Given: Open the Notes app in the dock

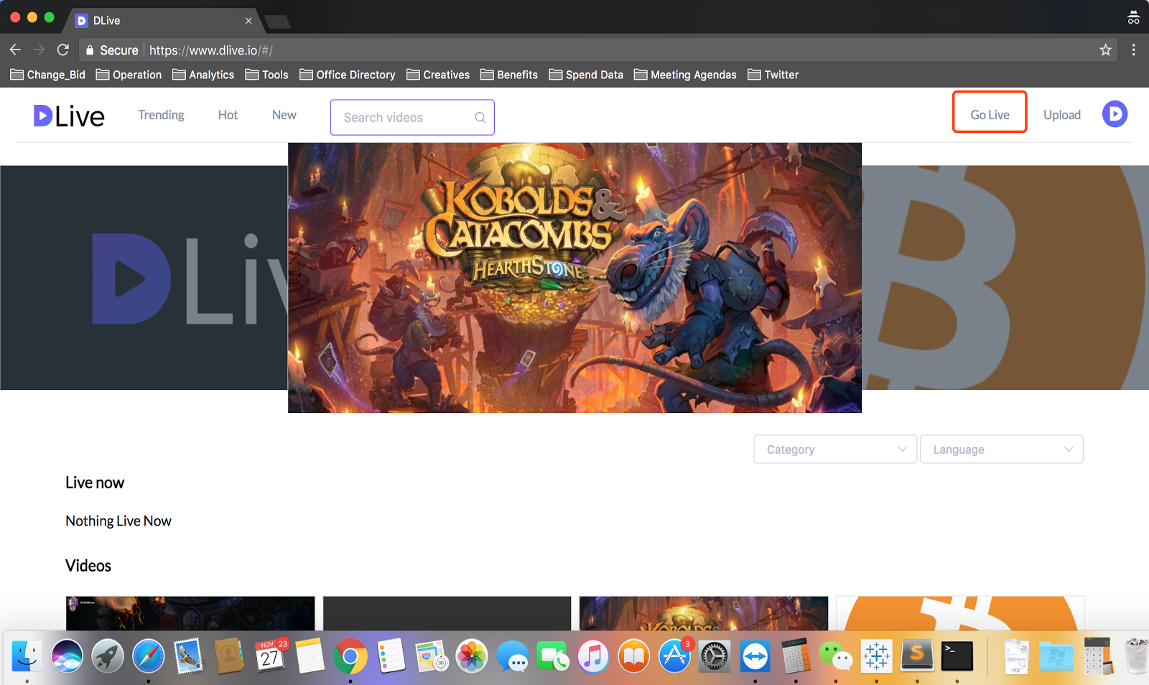Looking at the screenshot, I should coord(310,656).
